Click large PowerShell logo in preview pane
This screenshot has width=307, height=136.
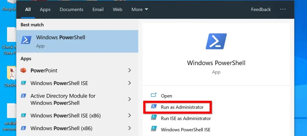(x=216, y=41)
